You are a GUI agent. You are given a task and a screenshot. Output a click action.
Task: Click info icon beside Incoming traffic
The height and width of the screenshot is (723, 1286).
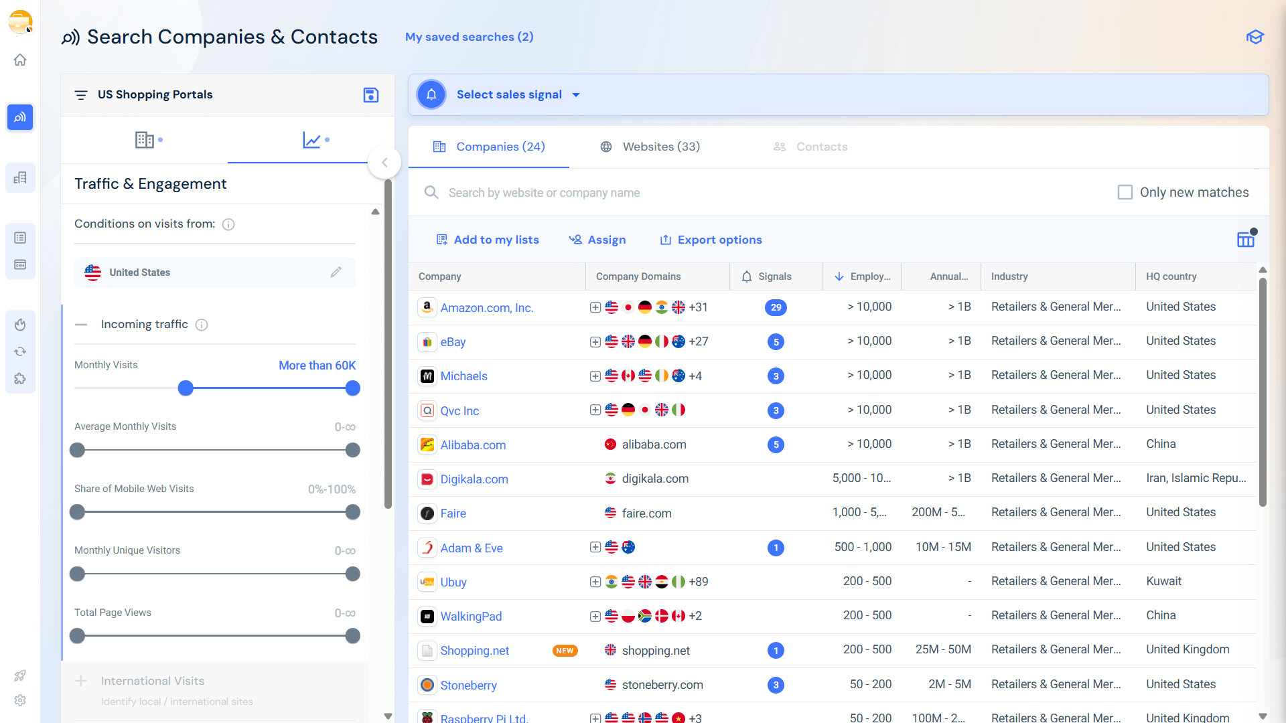(202, 325)
